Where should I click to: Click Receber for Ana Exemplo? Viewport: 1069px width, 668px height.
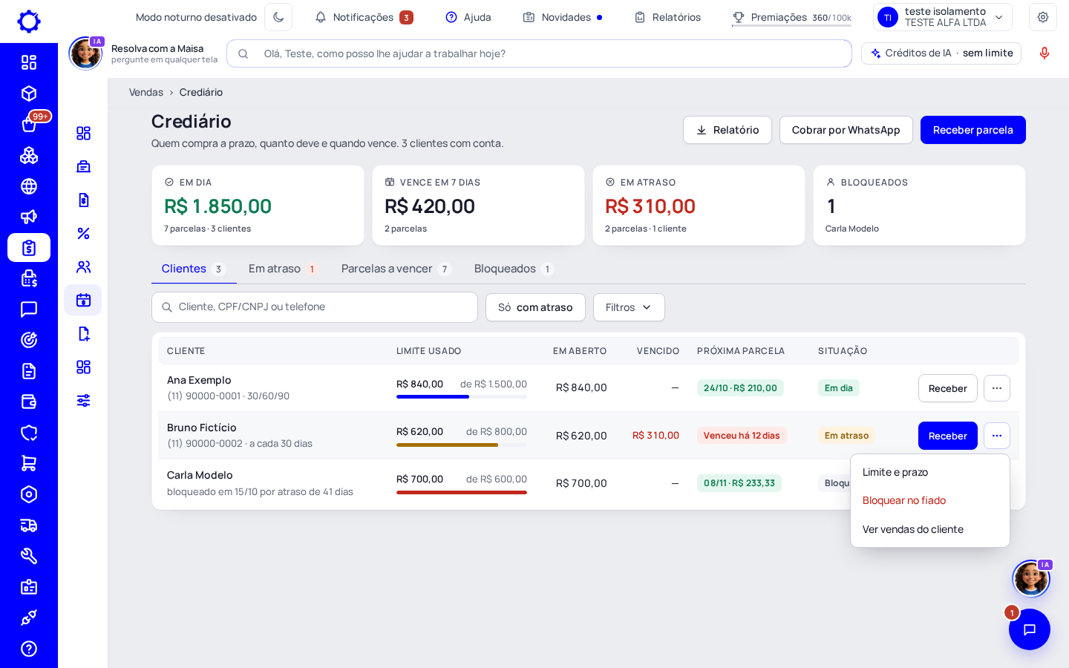pos(948,388)
